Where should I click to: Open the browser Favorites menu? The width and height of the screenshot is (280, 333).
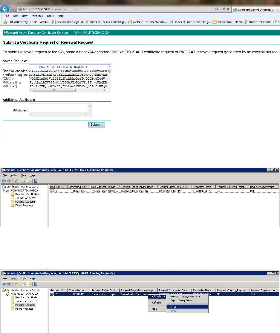click(37, 16)
